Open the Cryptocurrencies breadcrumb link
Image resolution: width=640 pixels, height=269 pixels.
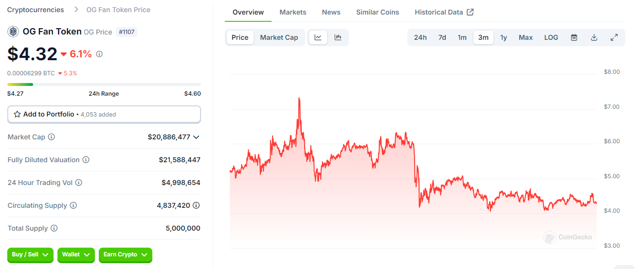click(x=36, y=10)
